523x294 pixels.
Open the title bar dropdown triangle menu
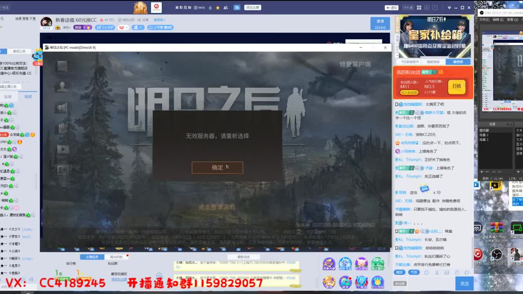click(x=449, y=7)
